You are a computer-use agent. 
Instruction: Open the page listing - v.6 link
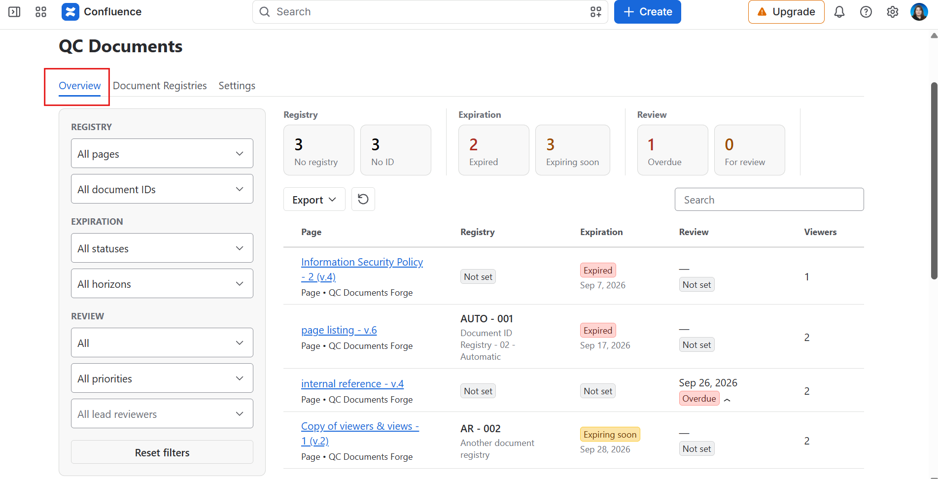click(339, 330)
